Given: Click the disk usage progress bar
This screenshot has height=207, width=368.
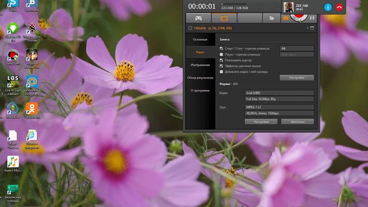Looking at the screenshot, I should pos(234,4).
